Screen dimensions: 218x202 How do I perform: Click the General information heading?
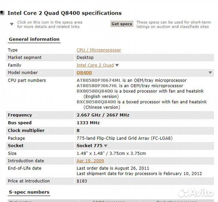click(34, 39)
